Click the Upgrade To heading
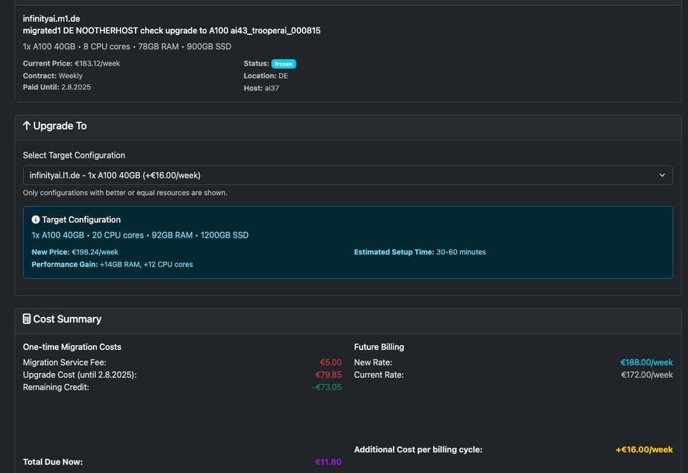Image resolution: width=688 pixels, height=473 pixels. pos(60,126)
